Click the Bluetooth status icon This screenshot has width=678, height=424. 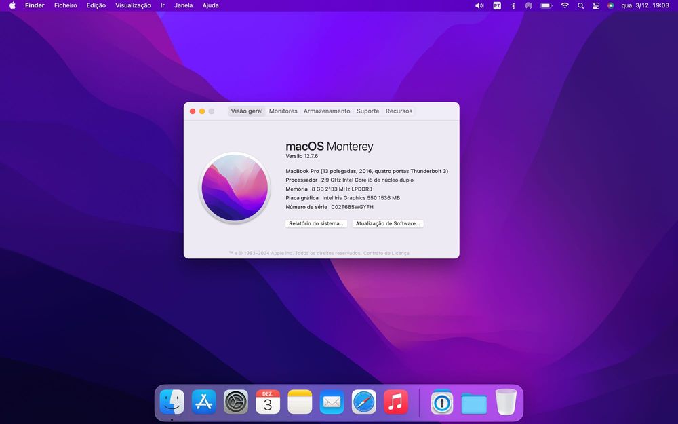[513, 5]
